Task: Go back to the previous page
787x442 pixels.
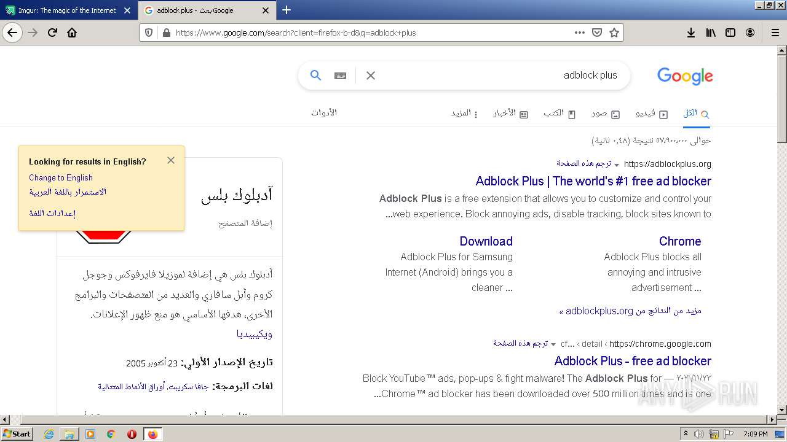Action: 12,33
